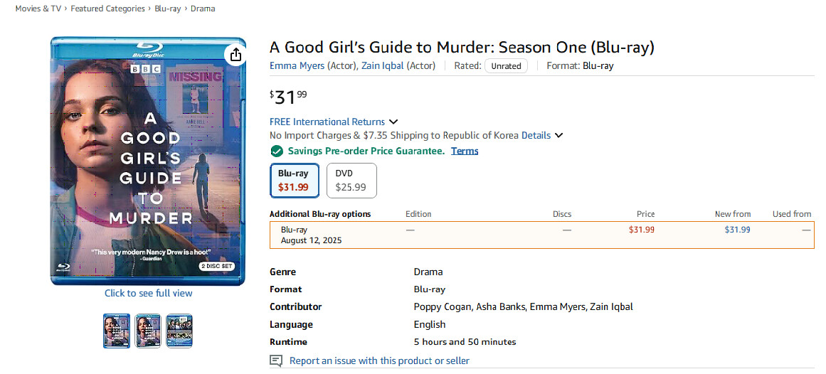Image resolution: width=826 pixels, height=374 pixels.
Task: Select the DVD format option
Action: [351, 181]
